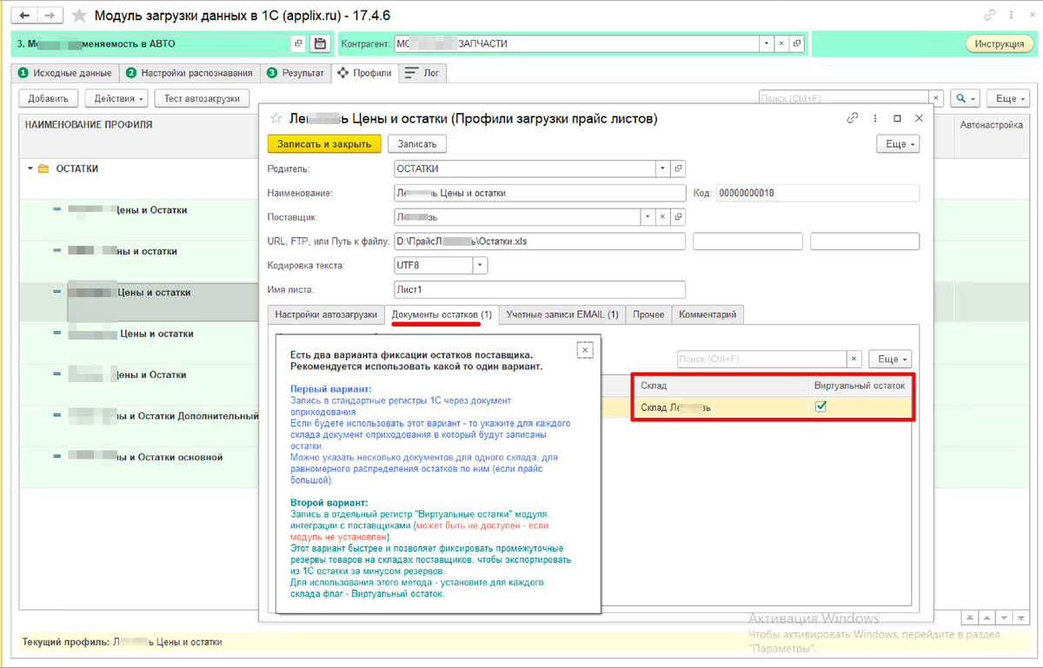Collapse the ОСТАТКИ folder in profile tree
1043x668 pixels.
click(31, 169)
